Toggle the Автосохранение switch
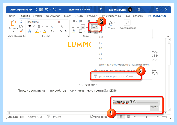177x125 pixels. pos(33,9)
